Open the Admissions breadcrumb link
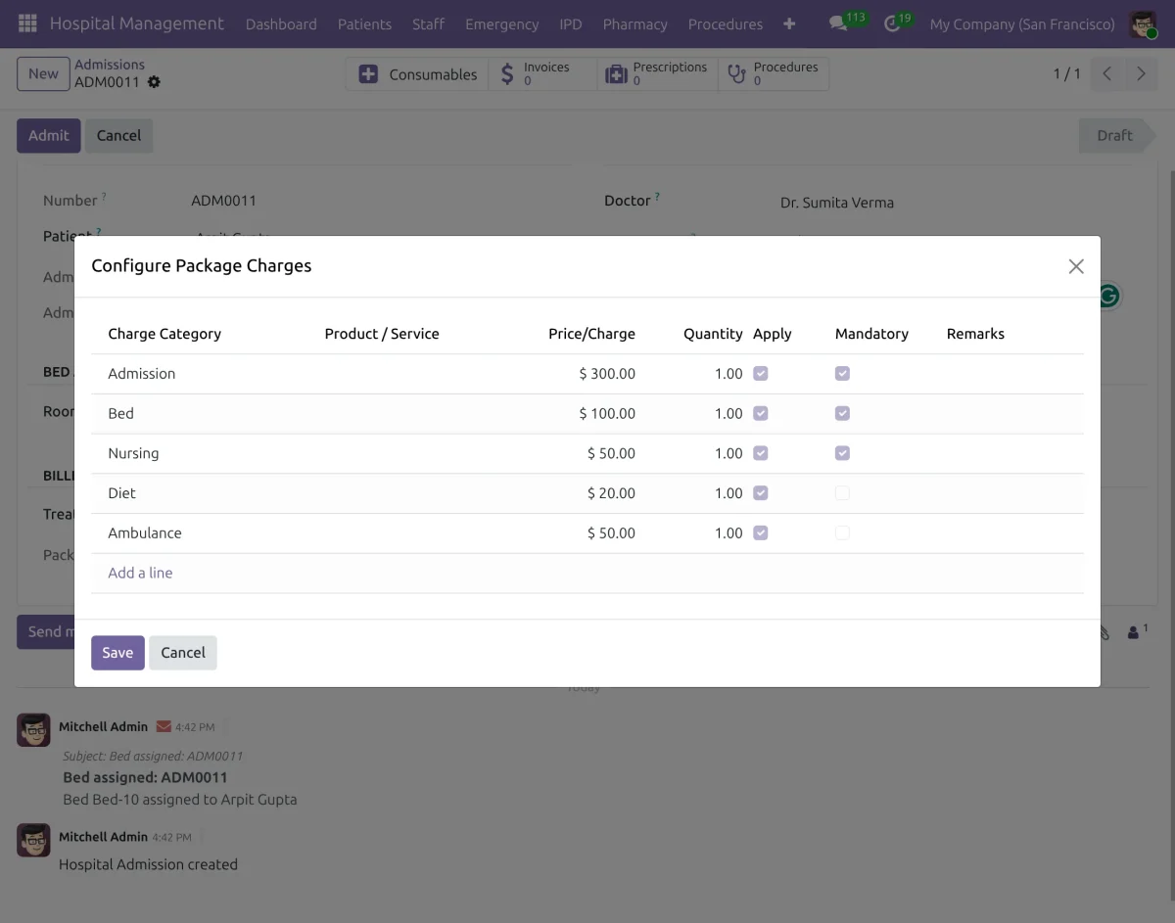1175x923 pixels. pos(110,65)
